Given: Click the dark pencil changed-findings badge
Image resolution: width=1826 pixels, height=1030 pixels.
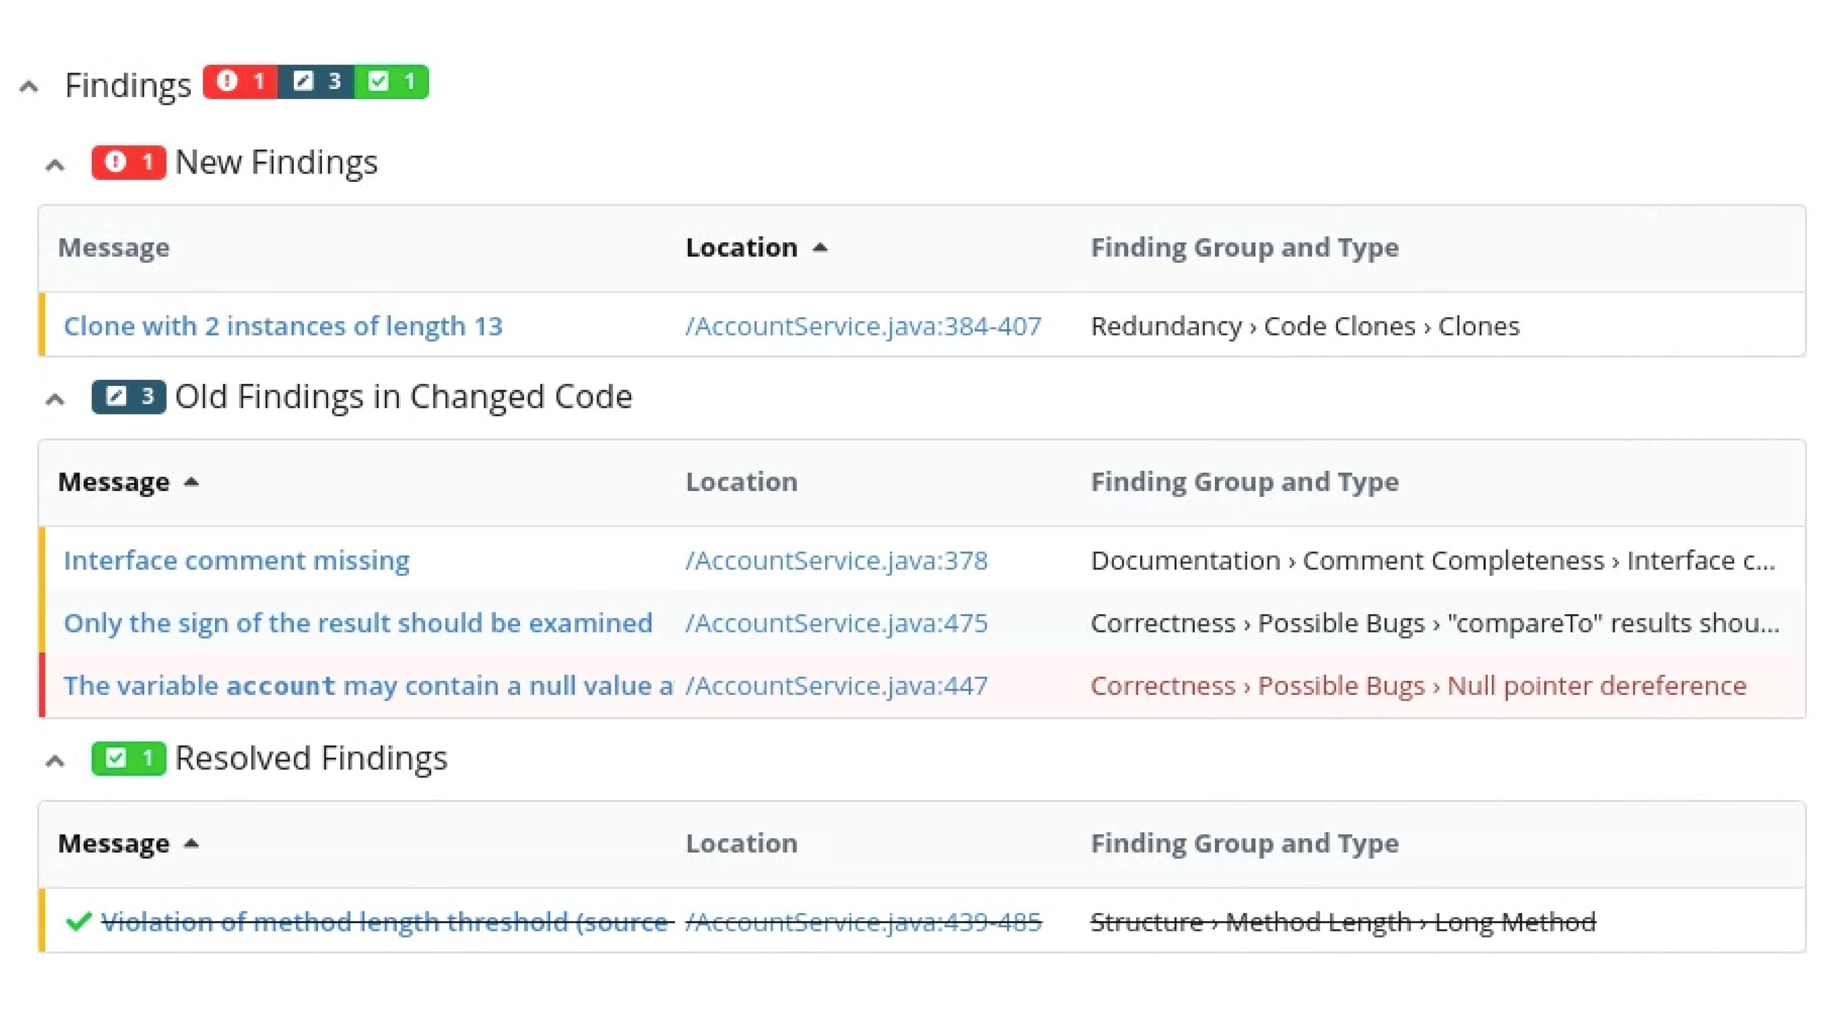Looking at the screenshot, I should click(x=316, y=82).
